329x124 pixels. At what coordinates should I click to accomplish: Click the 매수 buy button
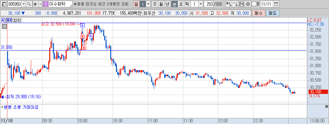[x=259, y=13]
